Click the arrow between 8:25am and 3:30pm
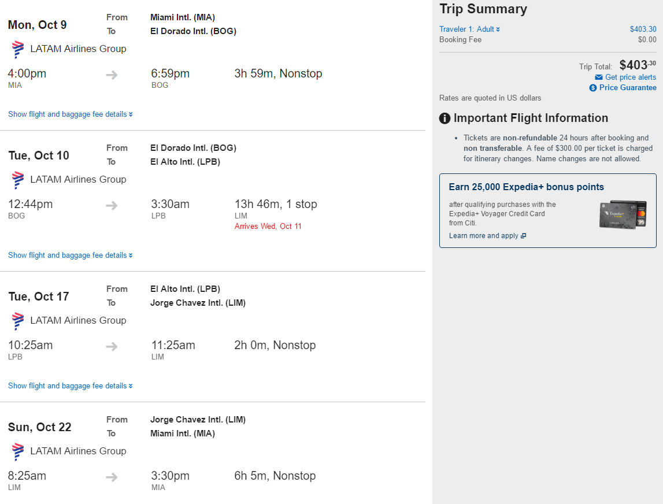Viewport: 663px width, 504px height. click(112, 477)
